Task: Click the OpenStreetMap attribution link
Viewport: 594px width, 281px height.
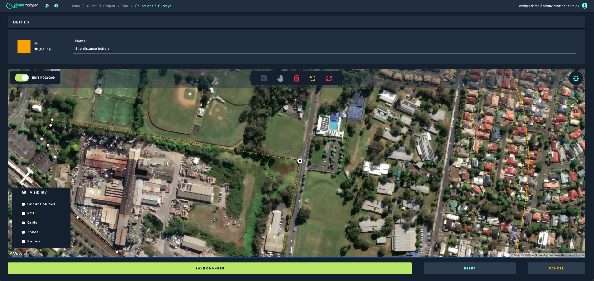Action: 537,256
